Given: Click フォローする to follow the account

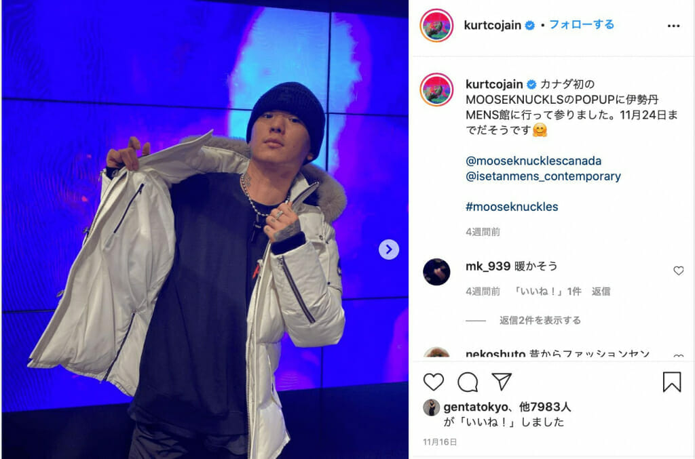Looking at the screenshot, I should tap(582, 24).
